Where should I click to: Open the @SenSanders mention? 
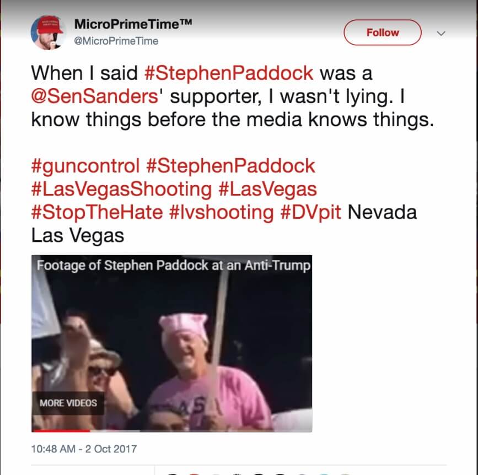pos(95,96)
